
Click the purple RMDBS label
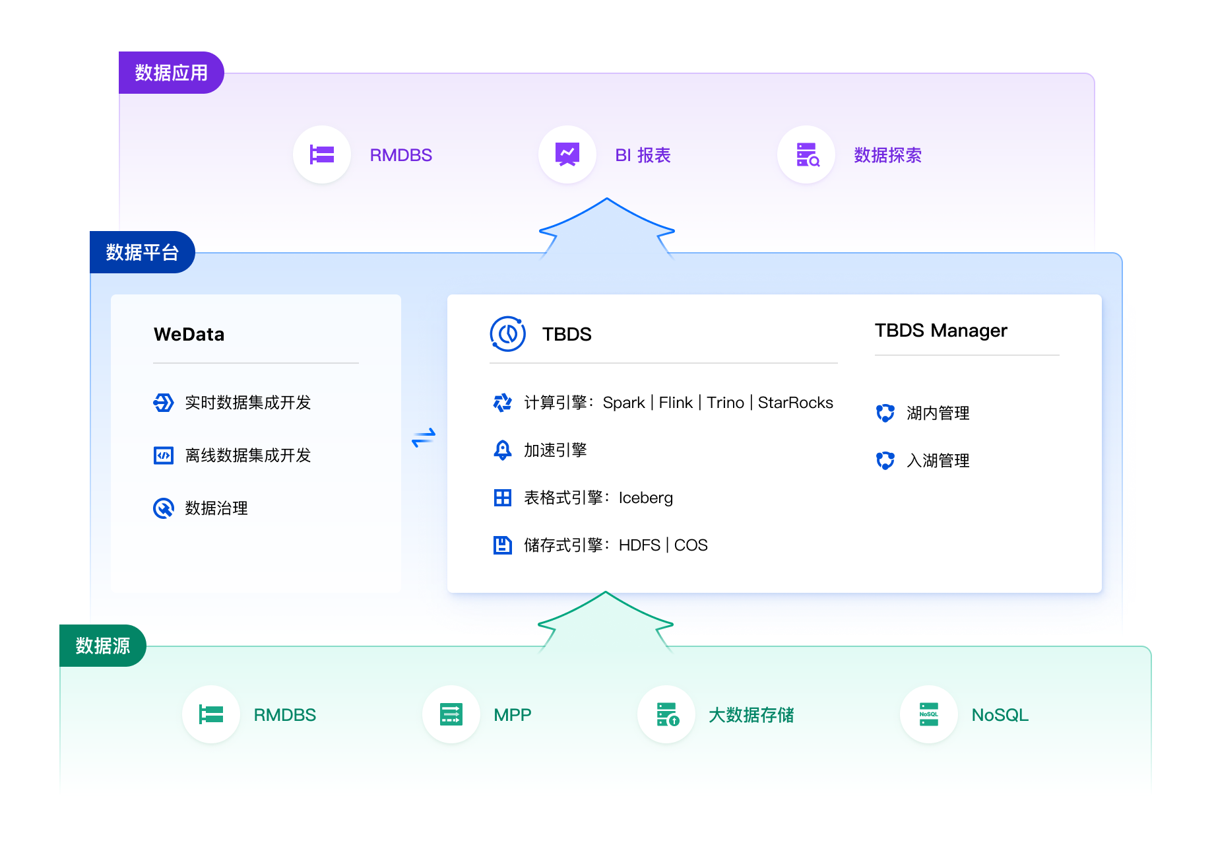click(401, 155)
